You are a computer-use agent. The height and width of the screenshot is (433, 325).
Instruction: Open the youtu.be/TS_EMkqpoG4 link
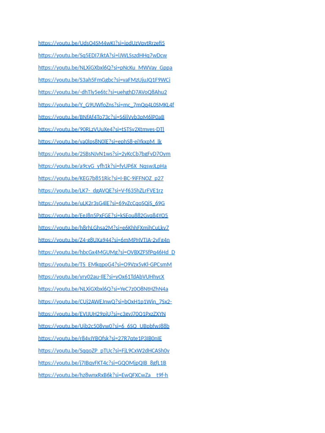click(105, 264)
